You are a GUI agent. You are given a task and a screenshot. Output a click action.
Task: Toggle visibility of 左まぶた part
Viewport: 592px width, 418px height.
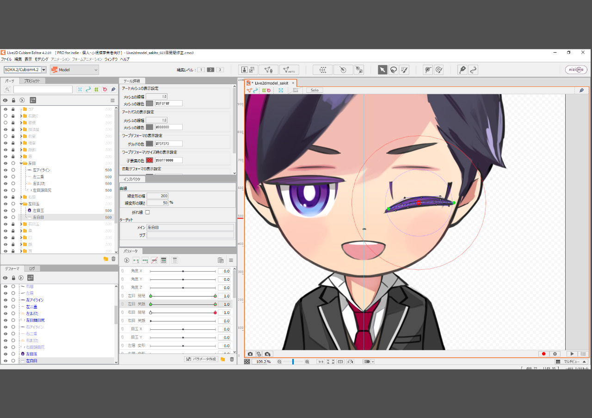6,183
